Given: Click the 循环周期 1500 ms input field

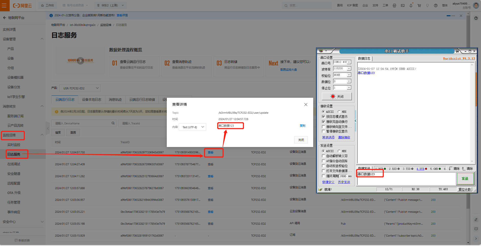Looking at the screenshot, I should tap(343, 176).
